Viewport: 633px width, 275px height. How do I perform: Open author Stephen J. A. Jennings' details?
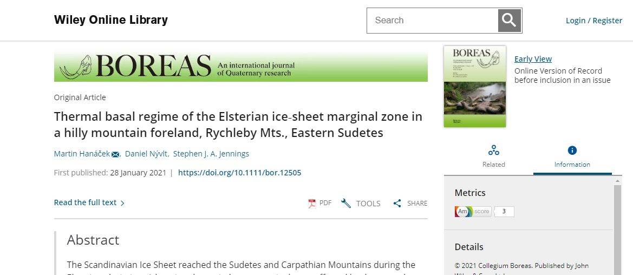point(211,154)
